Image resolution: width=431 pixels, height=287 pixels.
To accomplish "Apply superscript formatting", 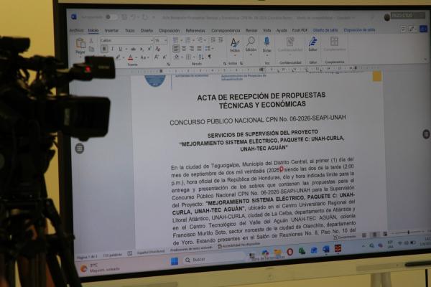I will tap(149, 49).
